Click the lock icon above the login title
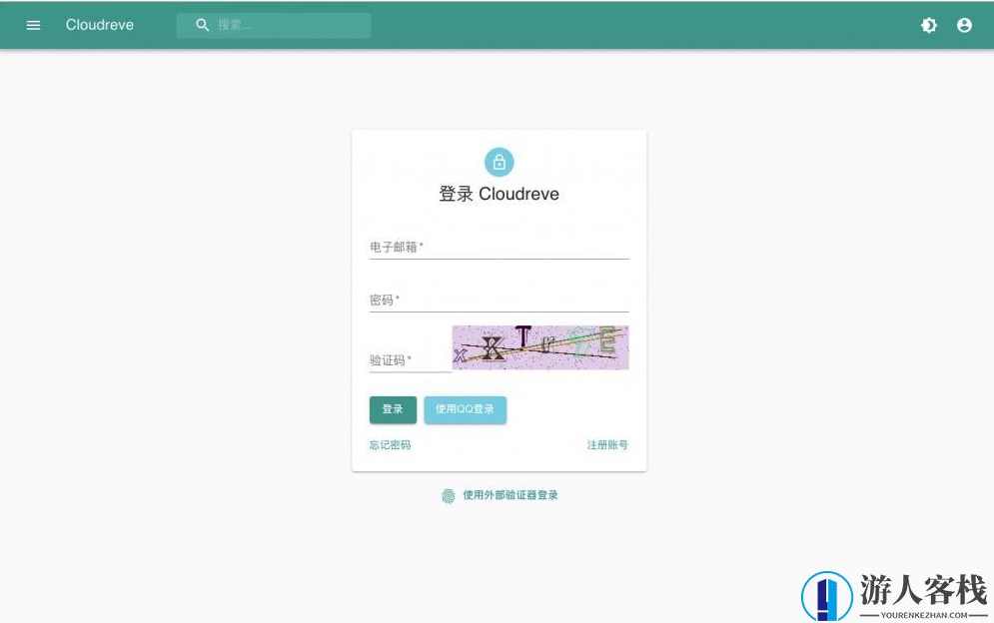The width and height of the screenshot is (994, 623). [x=498, y=162]
